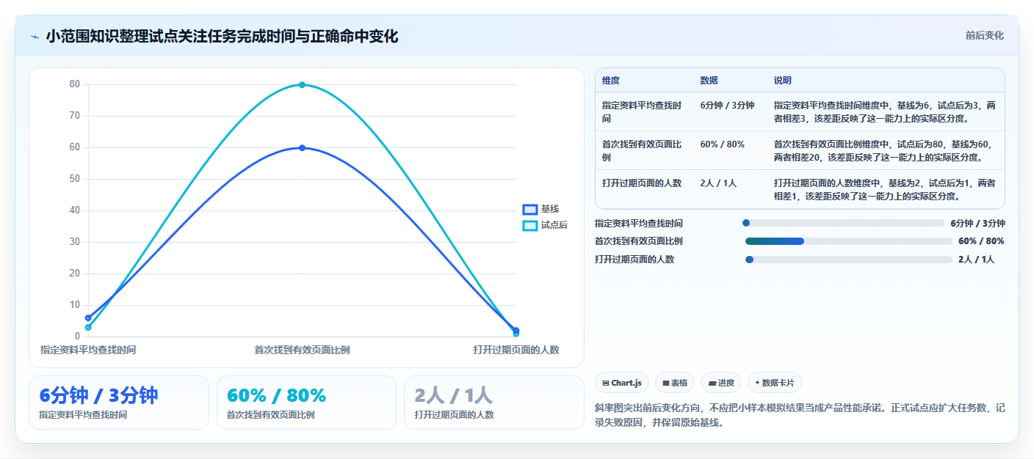1034x459 pixels.
Task: Open the 6分钟 / 3分钟 metric card
Action: (x=119, y=403)
